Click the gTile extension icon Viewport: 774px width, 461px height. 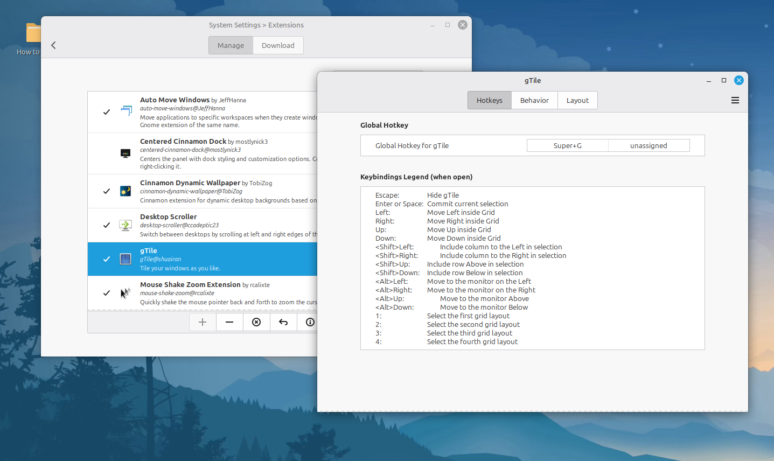[125, 259]
